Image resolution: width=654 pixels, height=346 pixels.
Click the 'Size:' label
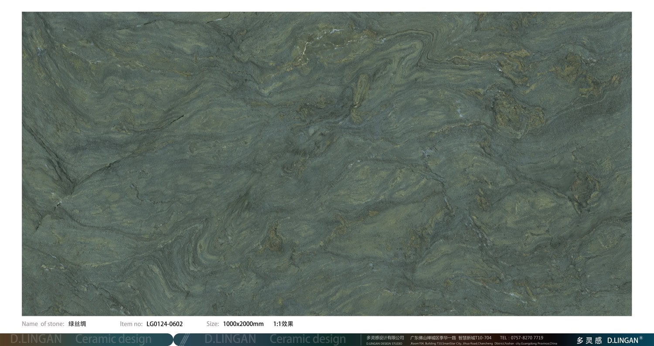pos(213,324)
